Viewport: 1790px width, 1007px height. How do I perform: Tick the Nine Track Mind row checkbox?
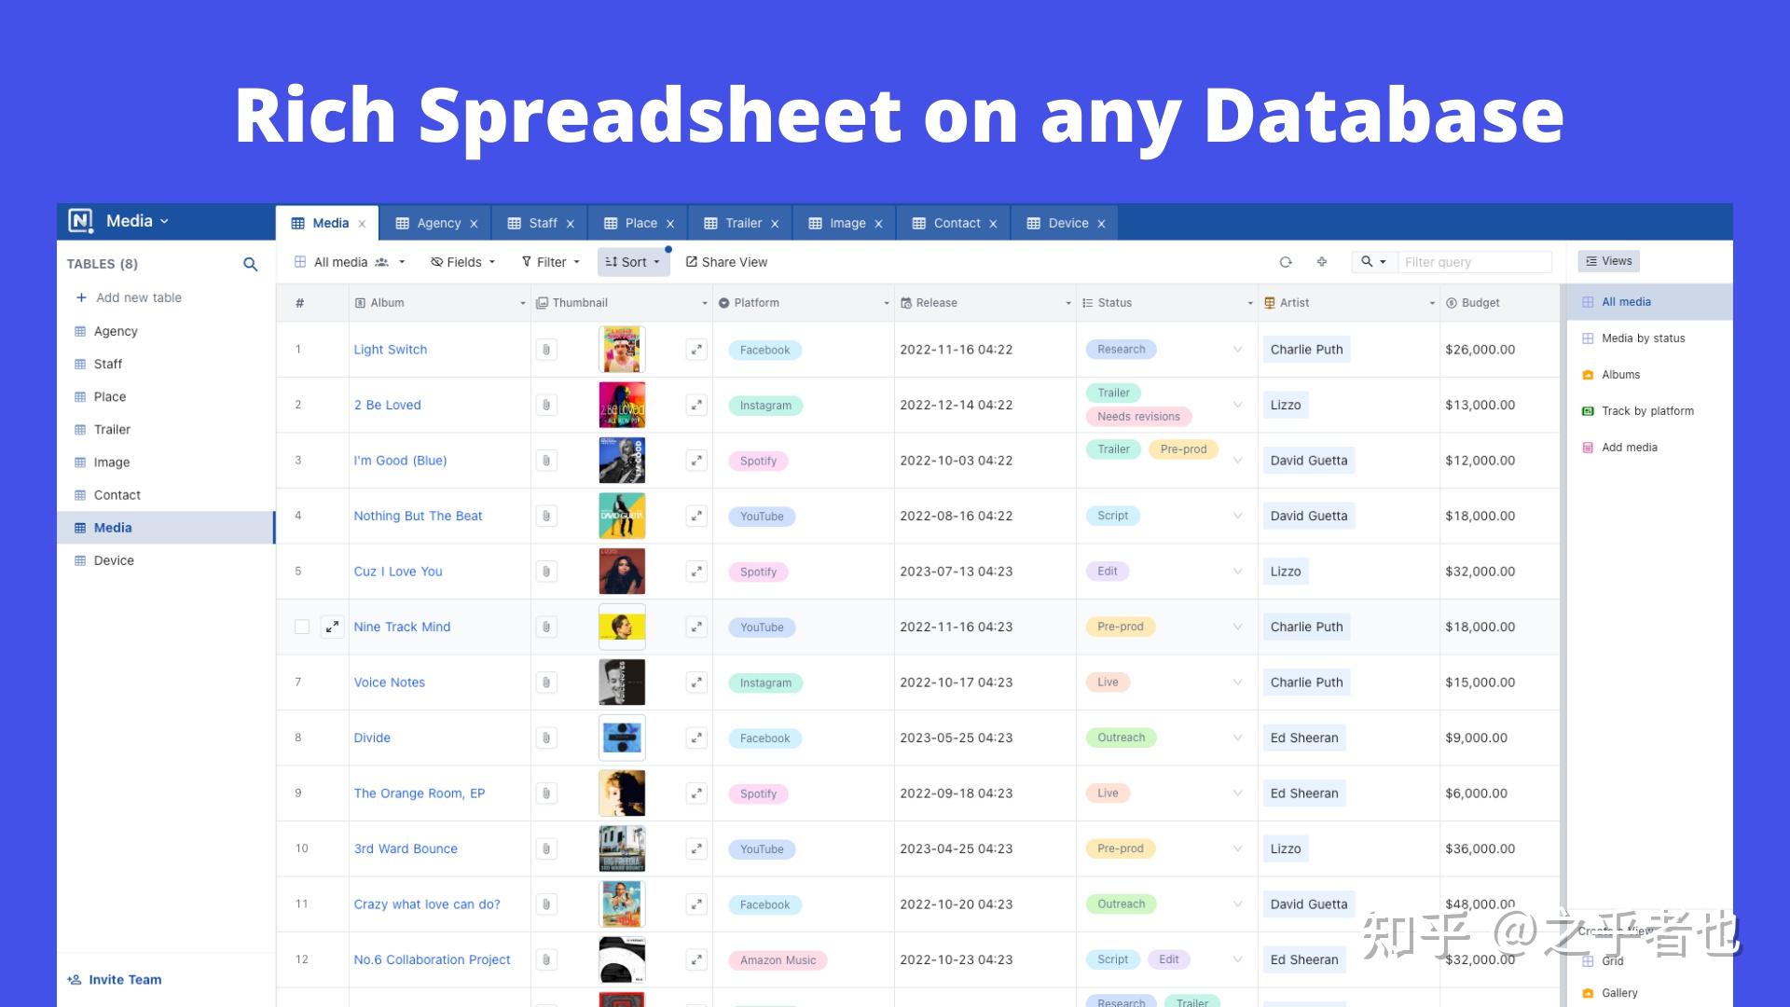point(302,627)
